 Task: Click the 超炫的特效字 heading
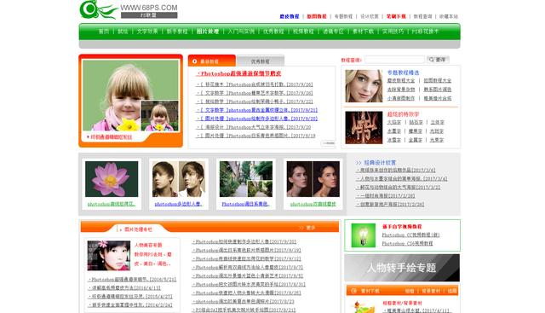click(403, 114)
